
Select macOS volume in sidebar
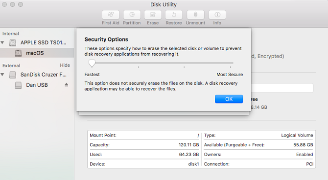(x=37, y=53)
